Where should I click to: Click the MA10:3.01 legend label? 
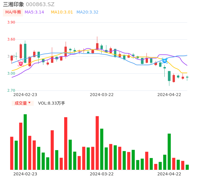(x=62, y=12)
